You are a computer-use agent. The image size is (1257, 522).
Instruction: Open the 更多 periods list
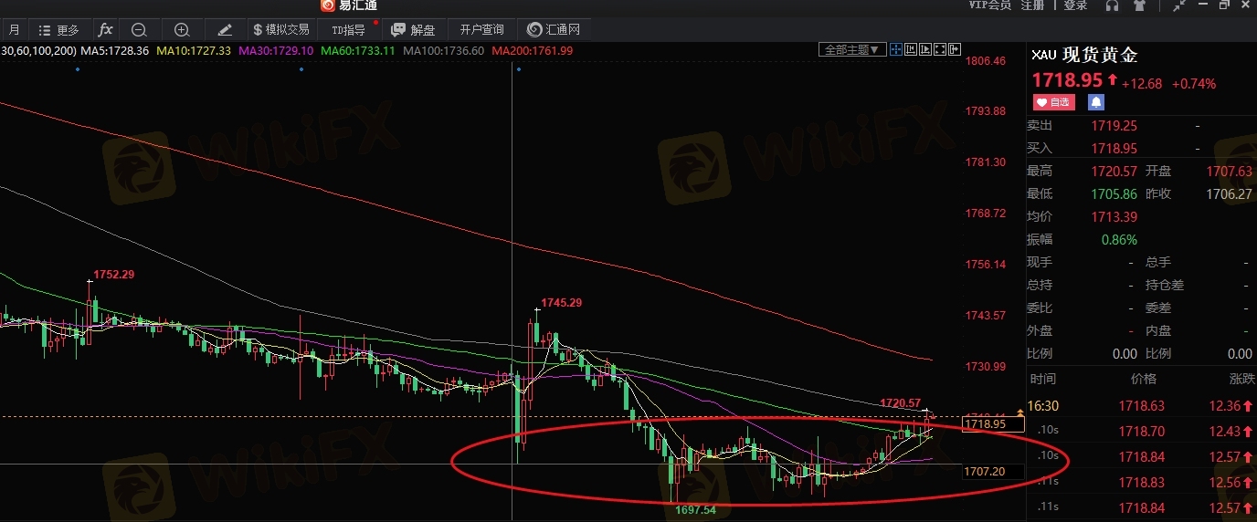59,30
